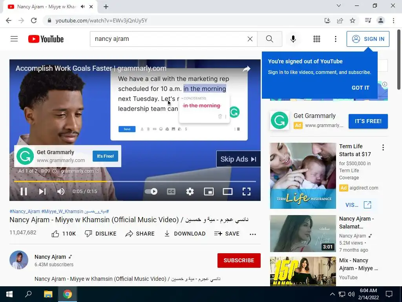Screen dimensions: 402x302
Task: Toggle the autoplay switch
Action: point(151,192)
